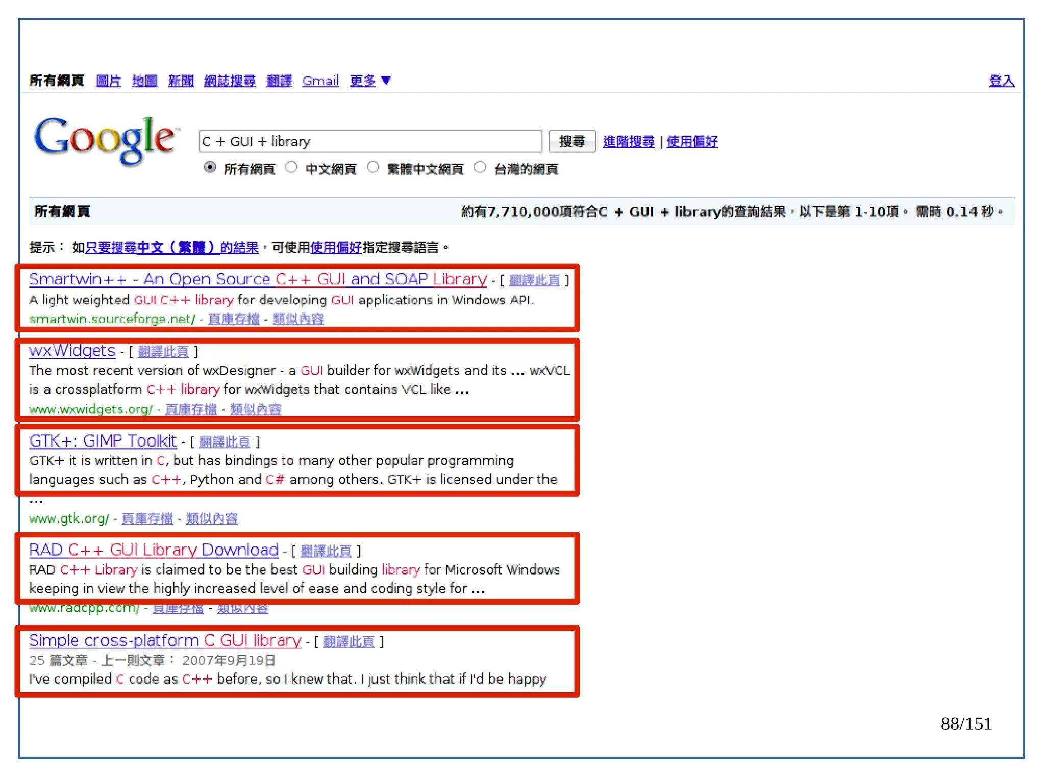Click the 登入 sign-in link
1045x783 pixels.
pyautogui.click(x=1001, y=81)
